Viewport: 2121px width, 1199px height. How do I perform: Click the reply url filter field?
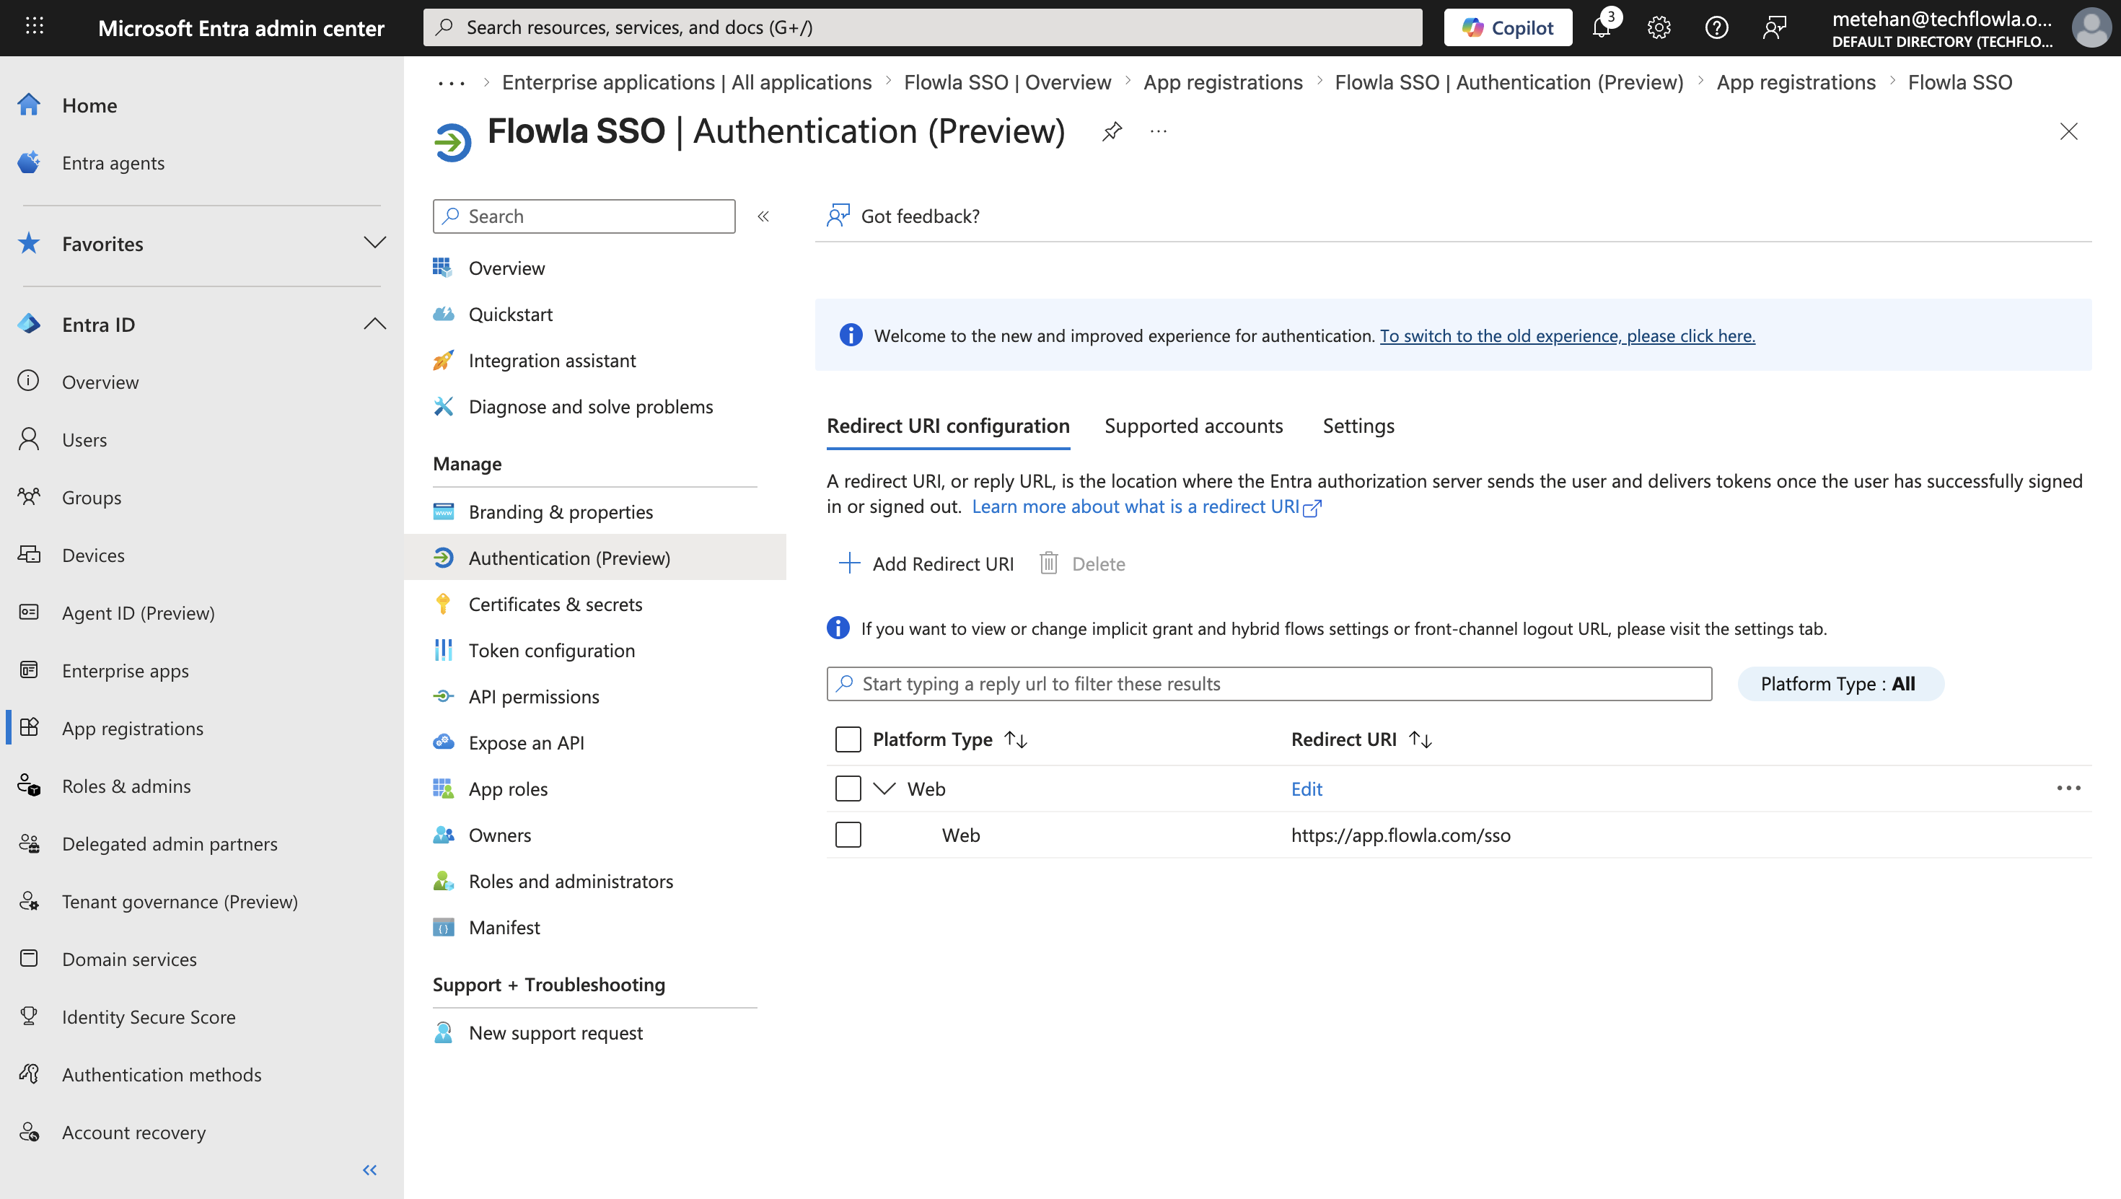[x=1269, y=683]
